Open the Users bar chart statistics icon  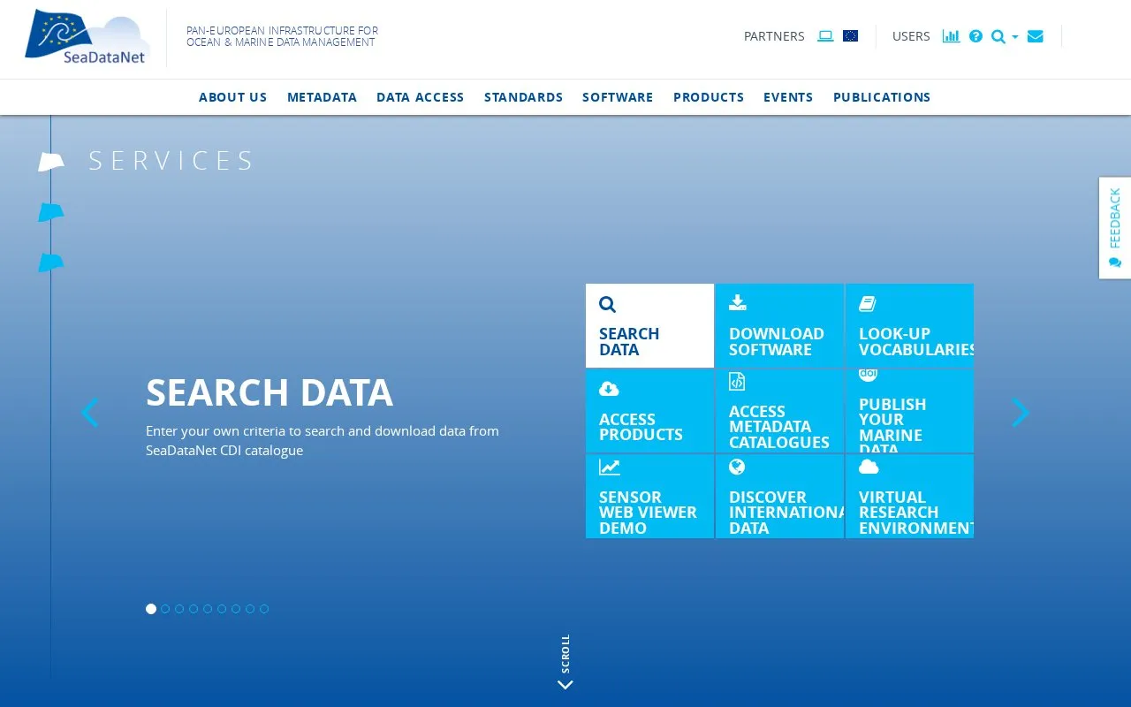coord(951,36)
